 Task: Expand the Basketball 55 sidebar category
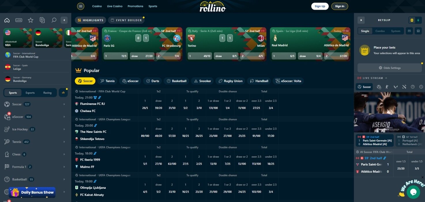pos(35,179)
